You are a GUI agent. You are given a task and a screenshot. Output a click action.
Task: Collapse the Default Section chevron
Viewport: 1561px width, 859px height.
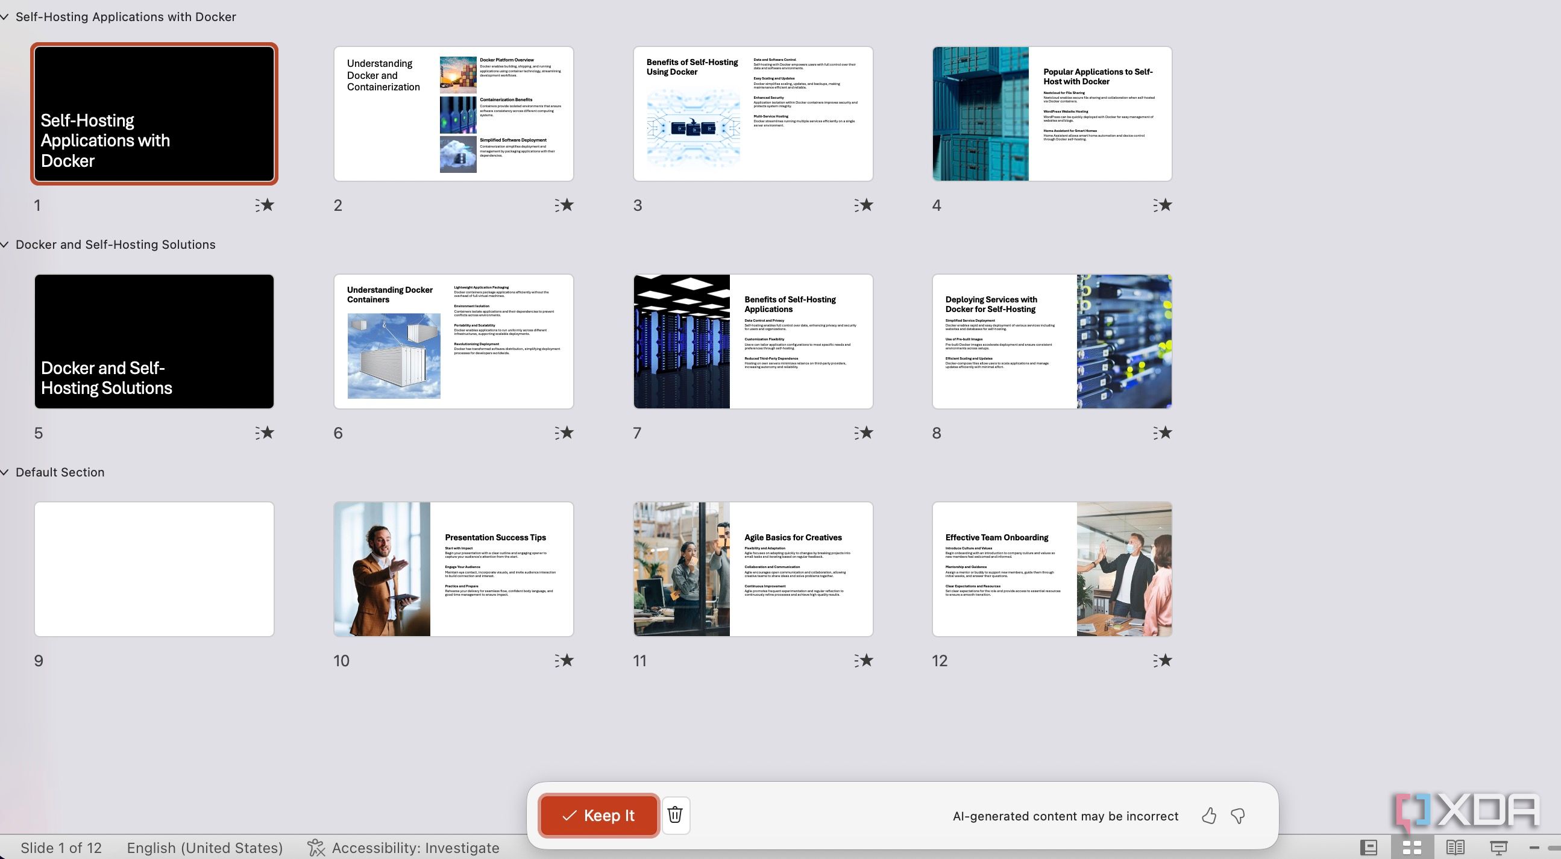click(5, 472)
